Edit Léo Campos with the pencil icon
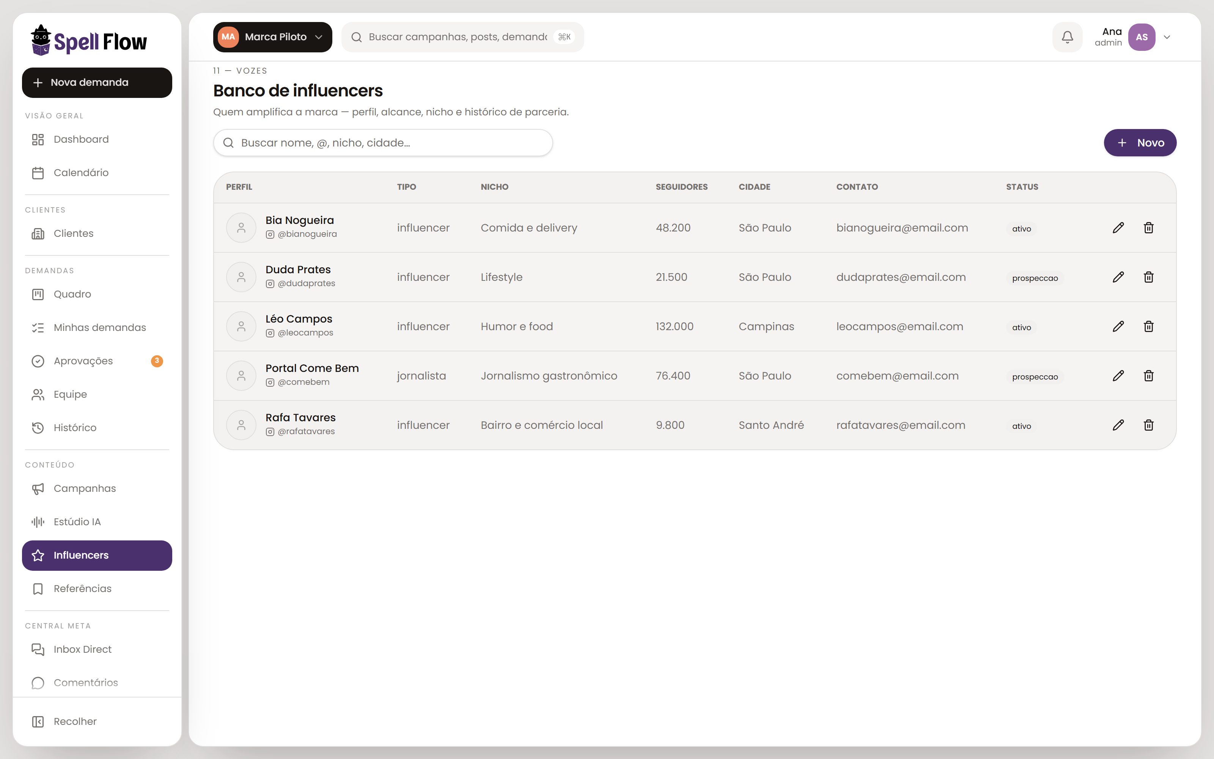 pos(1118,326)
